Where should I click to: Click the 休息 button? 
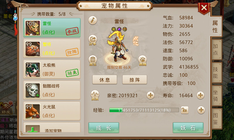[x=105, y=80]
